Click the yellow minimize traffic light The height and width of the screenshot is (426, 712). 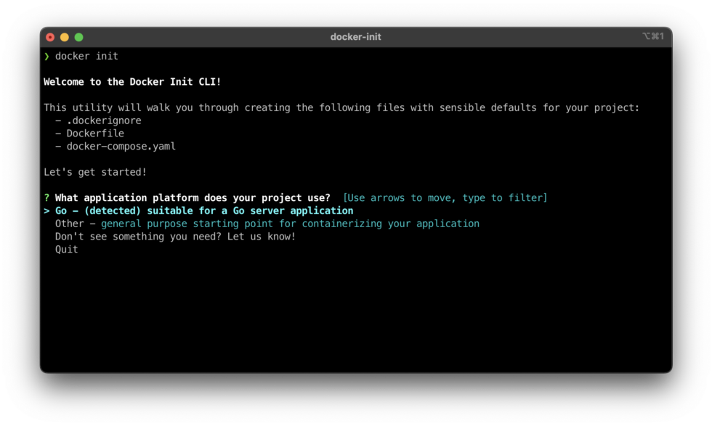pyautogui.click(x=64, y=36)
